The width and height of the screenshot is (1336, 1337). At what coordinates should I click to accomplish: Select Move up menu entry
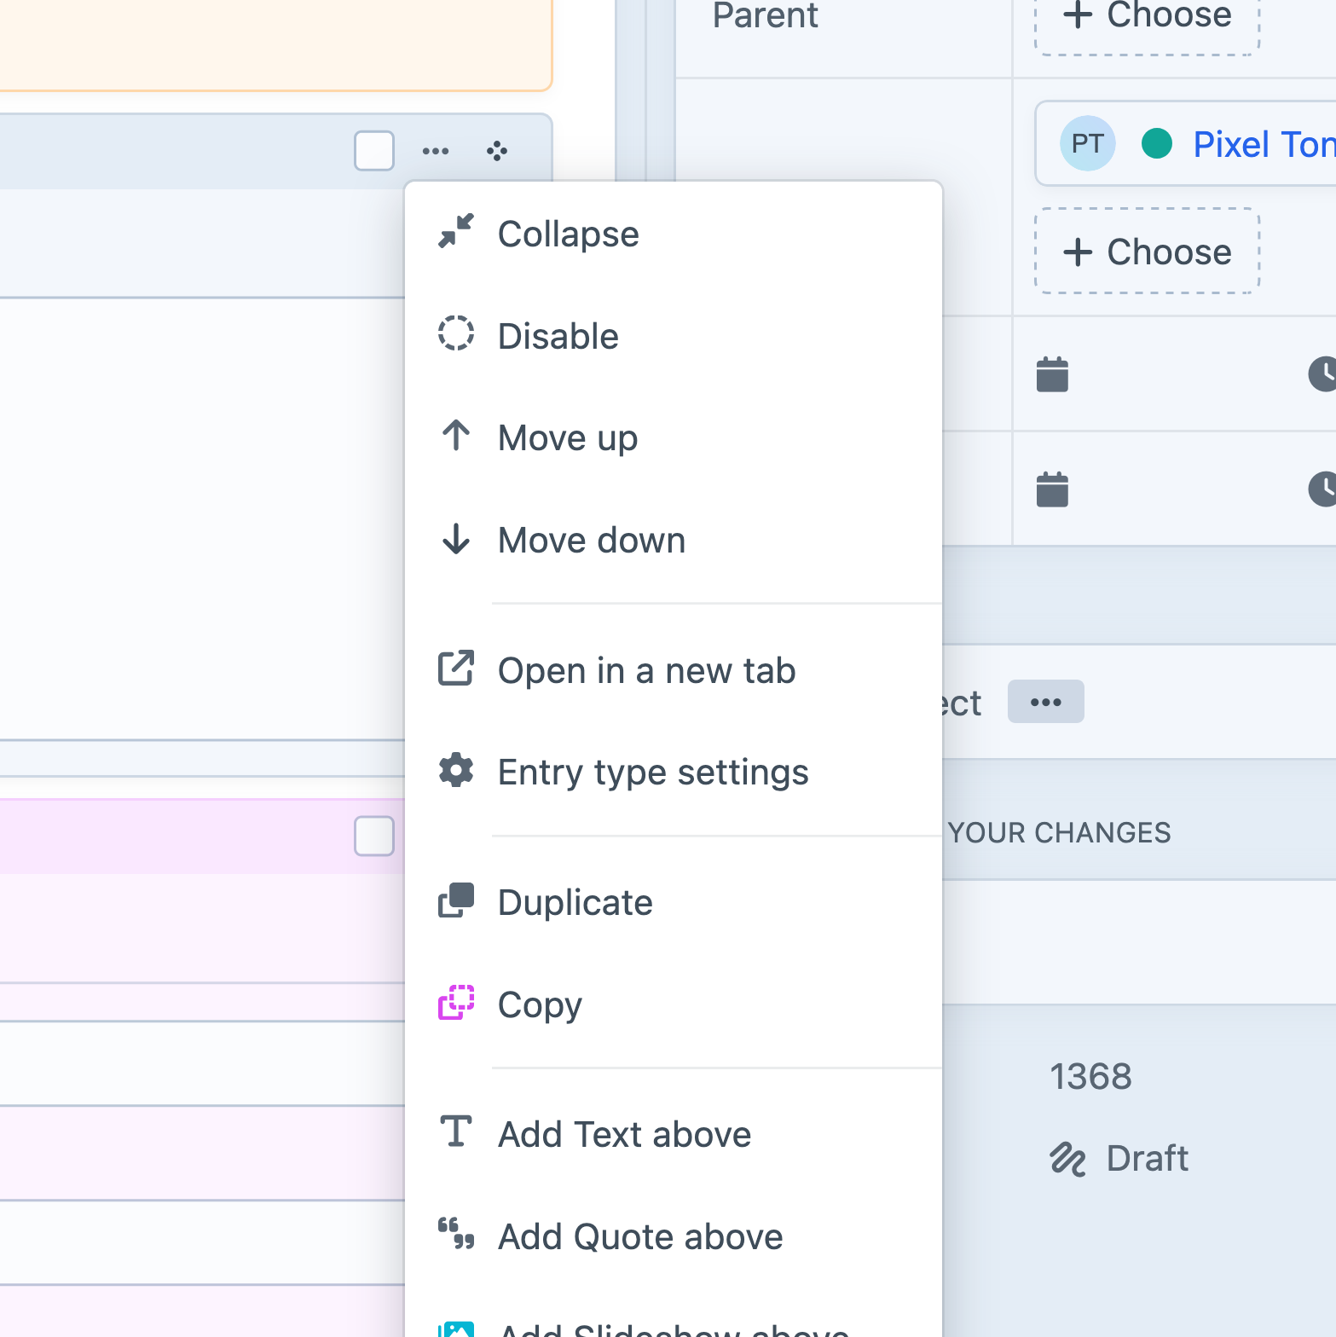pyautogui.click(x=674, y=437)
